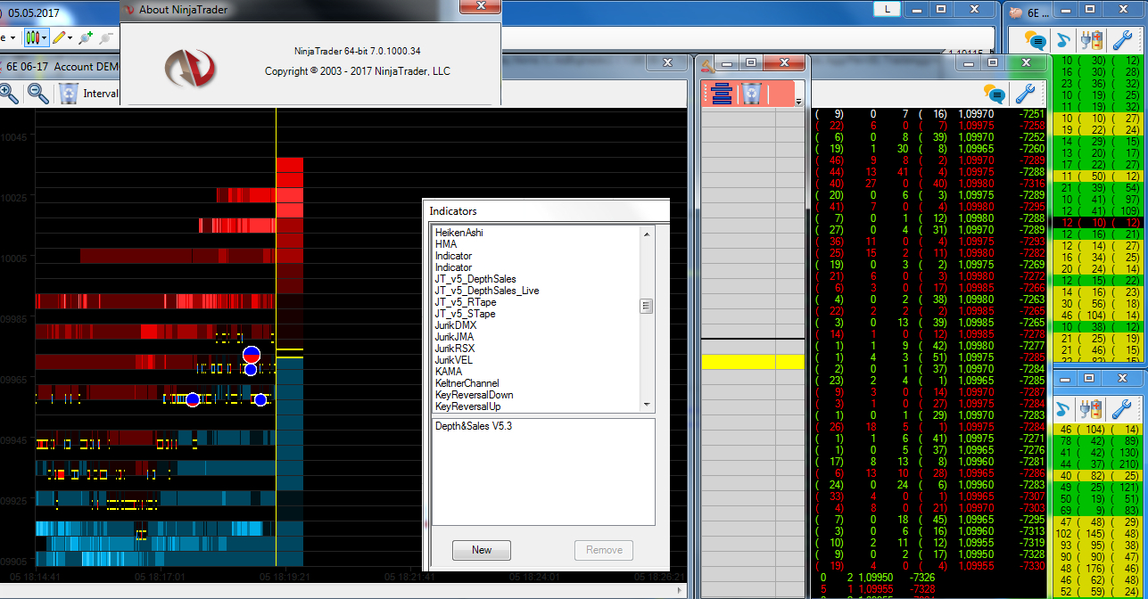The image size is (1148, 599).
Task: Click the yellow highlighted price row
Action: [752, 362]
